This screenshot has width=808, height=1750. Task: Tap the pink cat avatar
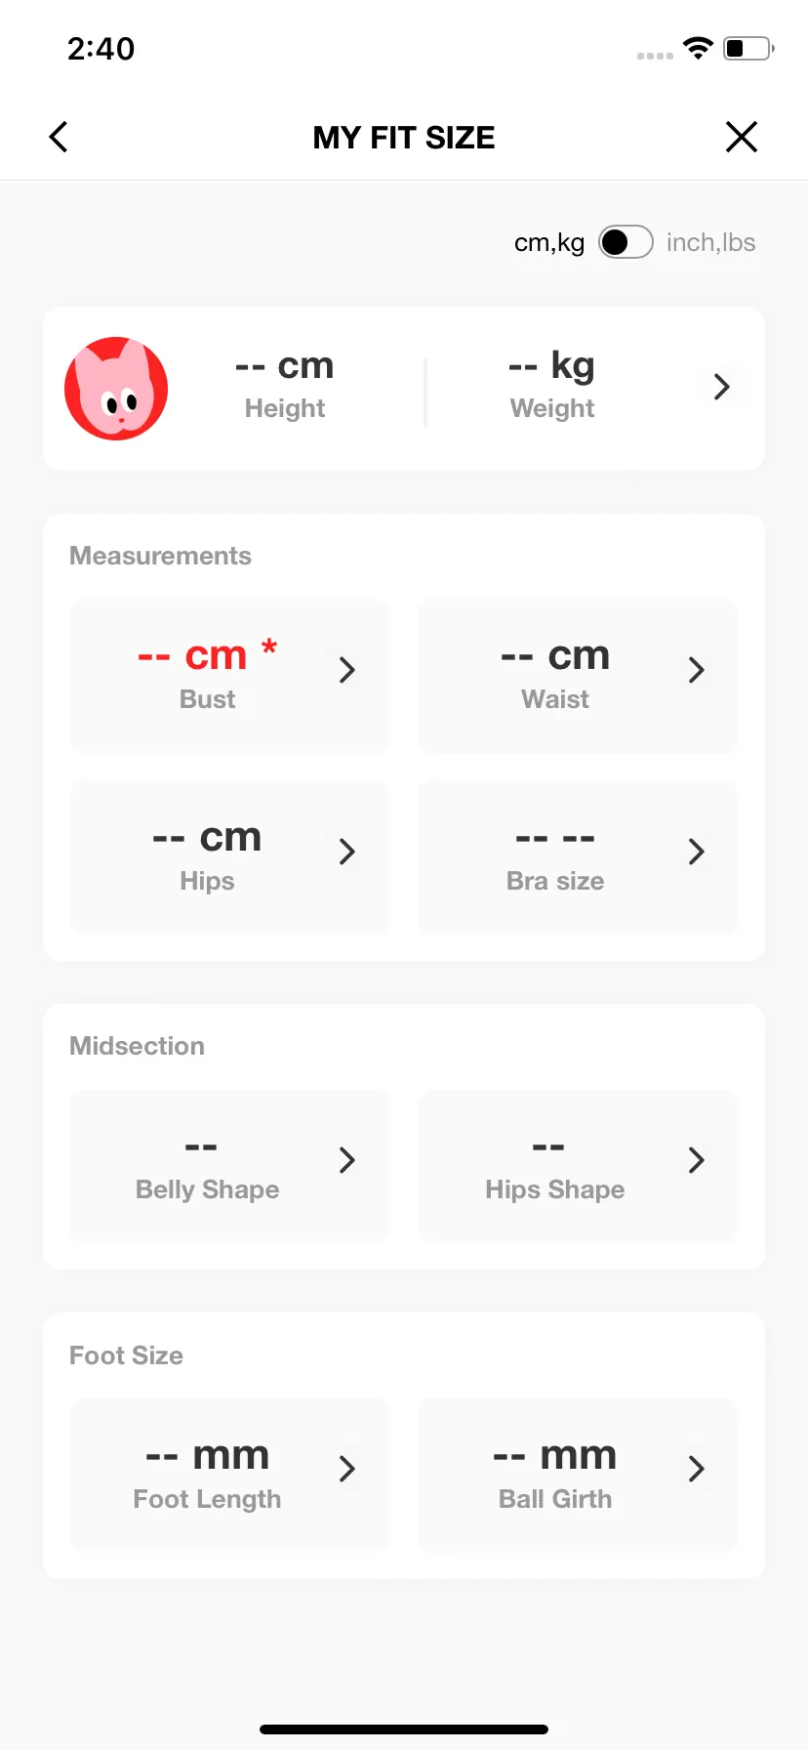click(116, 389)
